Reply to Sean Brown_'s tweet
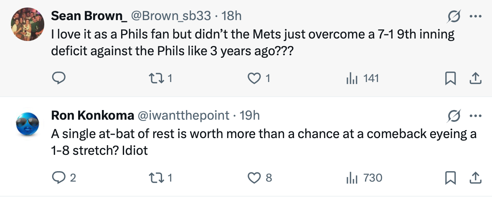Viewport: 492px width, 200px height. [58, 78]
